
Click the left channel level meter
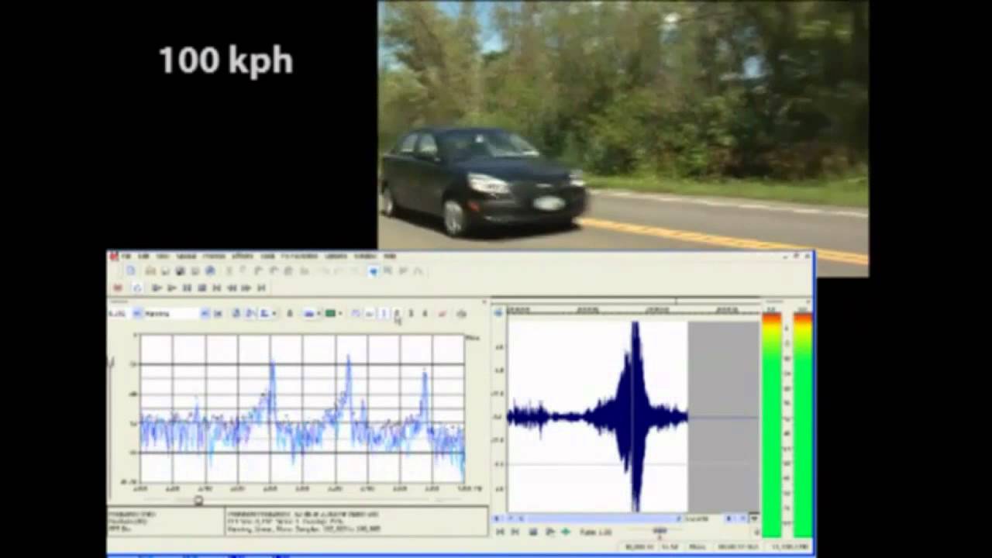pos(772,425)
